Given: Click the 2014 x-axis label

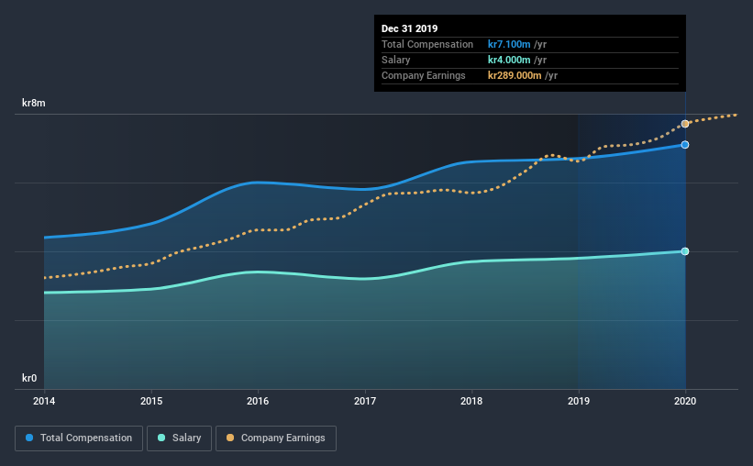Looking at the screenshot, I should pos(44,401).
